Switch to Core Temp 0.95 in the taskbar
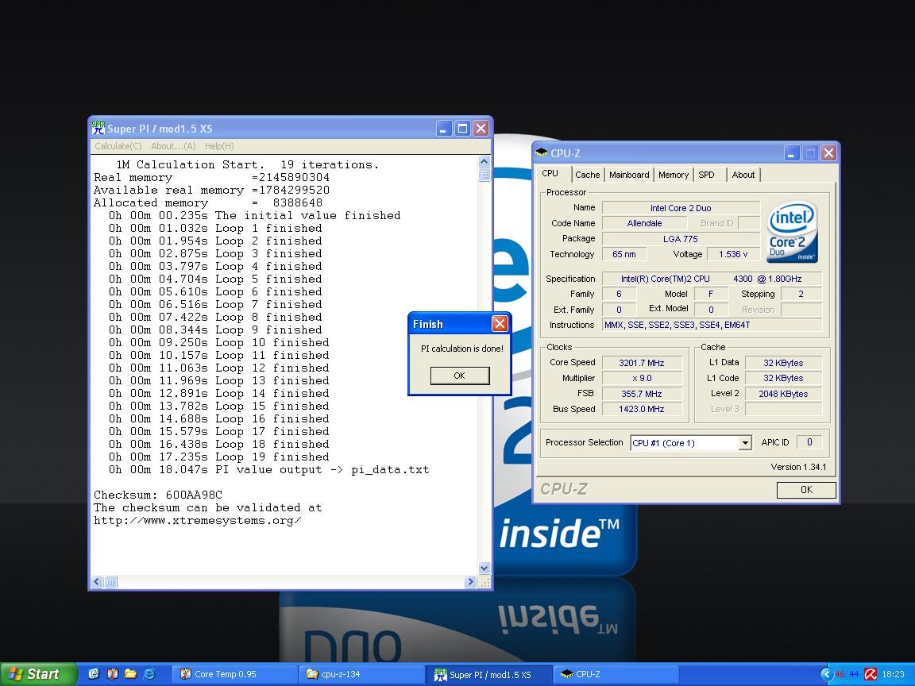Screen dimensions: 915x686 234,674
